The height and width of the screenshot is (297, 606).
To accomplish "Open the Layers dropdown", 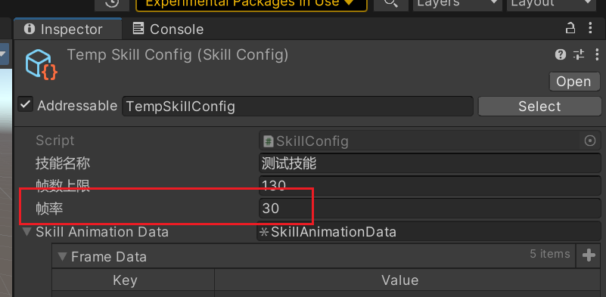I will pos(458,3).
